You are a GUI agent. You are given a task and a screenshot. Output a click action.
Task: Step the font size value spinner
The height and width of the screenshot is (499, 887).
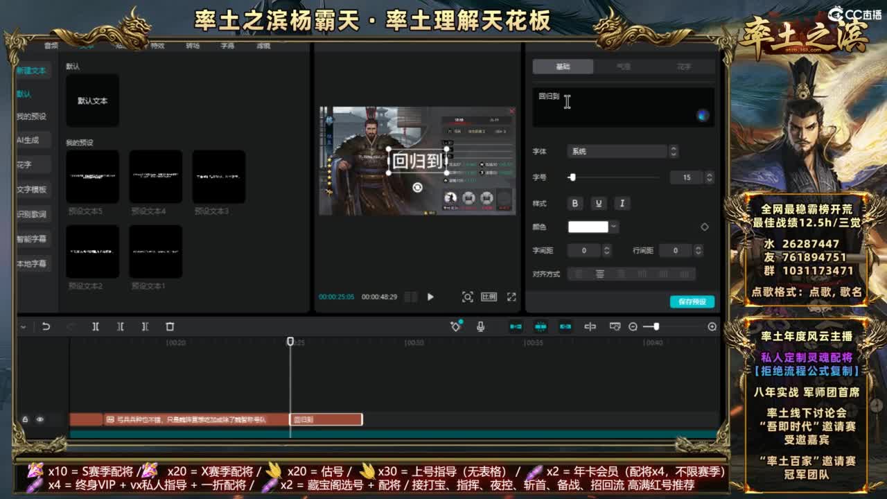tap(709, 177)
